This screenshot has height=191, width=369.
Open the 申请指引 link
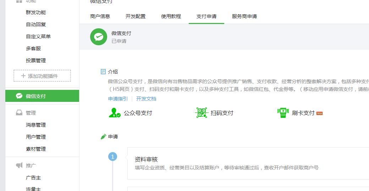tap(118, 99)
